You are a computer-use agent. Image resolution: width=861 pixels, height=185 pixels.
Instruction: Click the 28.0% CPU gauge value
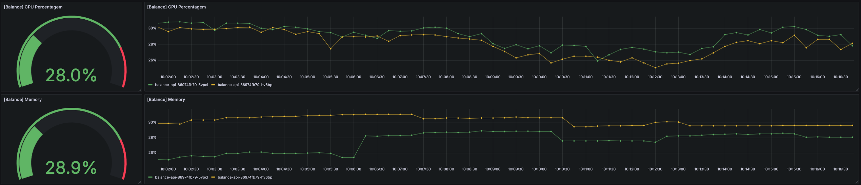tap(71, 75)
